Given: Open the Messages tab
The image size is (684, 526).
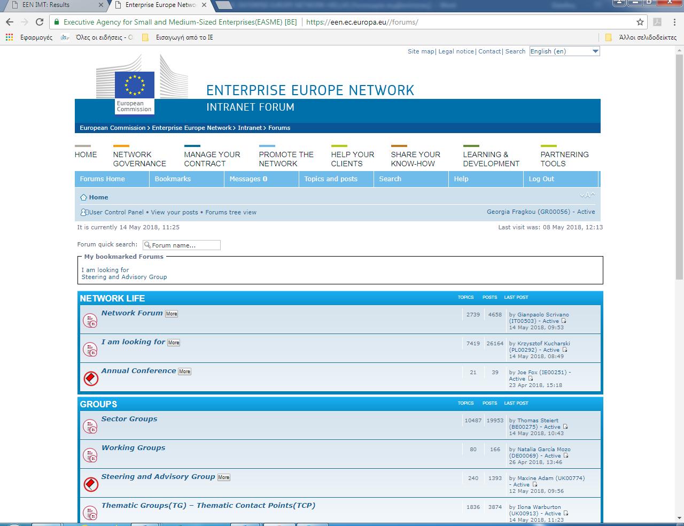Looking at the screenshot, I should pos(261,179).
